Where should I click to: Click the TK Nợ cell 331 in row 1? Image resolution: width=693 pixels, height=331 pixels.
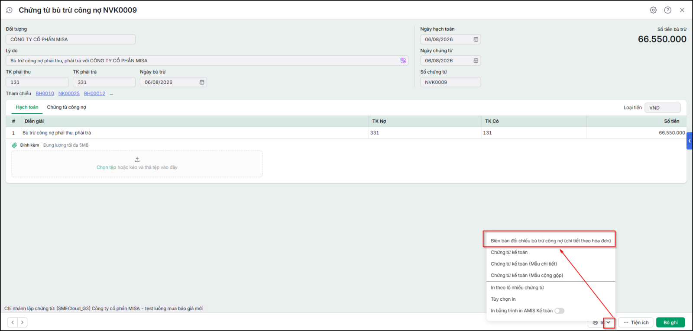[x=425, y=133]
